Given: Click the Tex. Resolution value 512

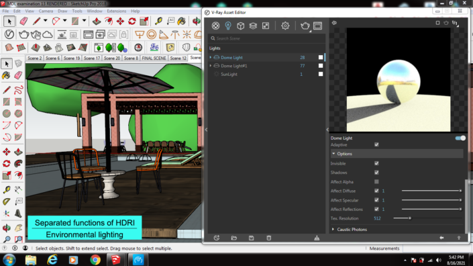Looking at the screenshot, I should (377, 218).
